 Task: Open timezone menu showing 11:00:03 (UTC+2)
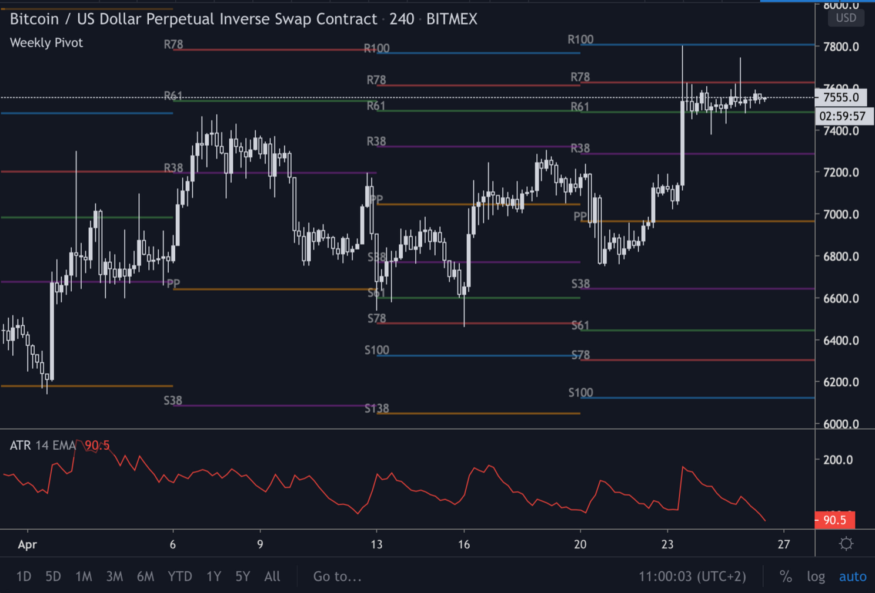[x=692, y=577]
